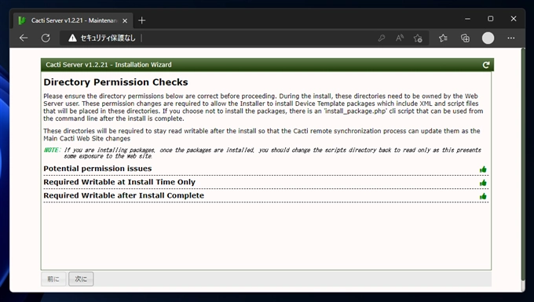534x302 pixels.
Task: Click the user profile avatar
Action: click(488, 38)
